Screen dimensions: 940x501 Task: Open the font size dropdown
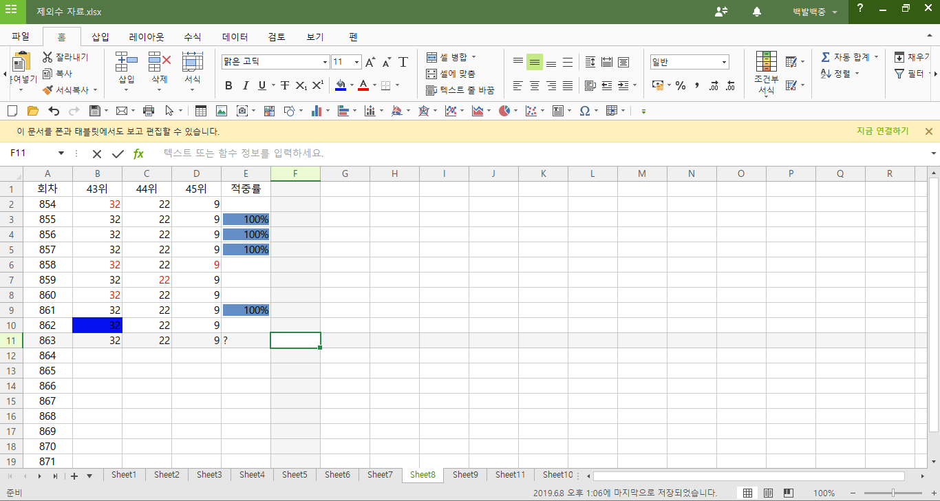click(x=356, y=63)
